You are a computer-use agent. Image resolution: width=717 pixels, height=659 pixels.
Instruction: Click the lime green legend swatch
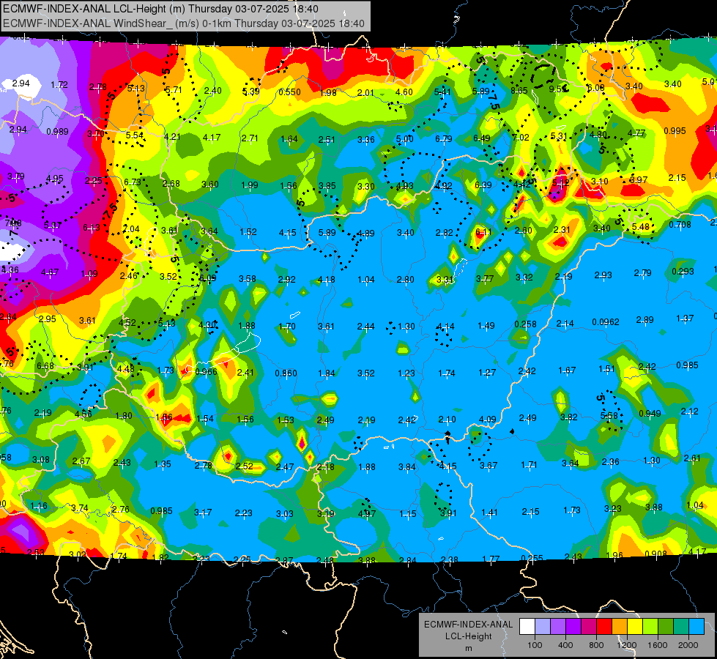[650, 627]
